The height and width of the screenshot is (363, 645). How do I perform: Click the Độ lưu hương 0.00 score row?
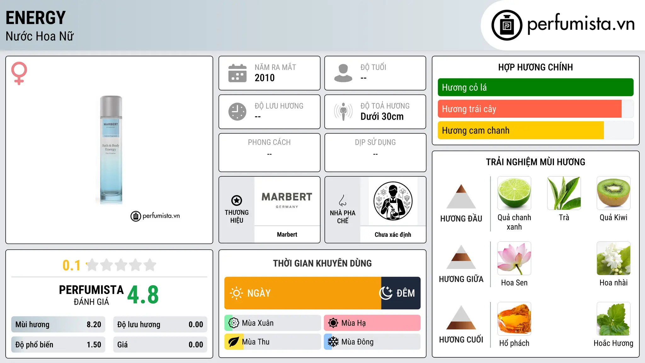click(x=160, y=325)
